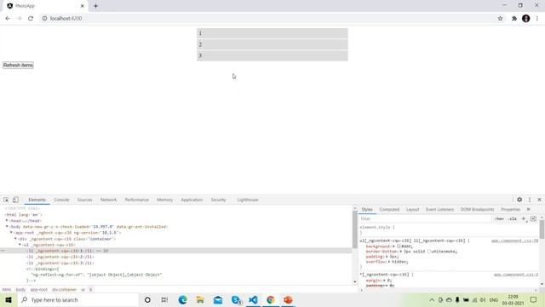Switch to the Lighthouse tab
The image size is (545, 307).
point(248,200)
